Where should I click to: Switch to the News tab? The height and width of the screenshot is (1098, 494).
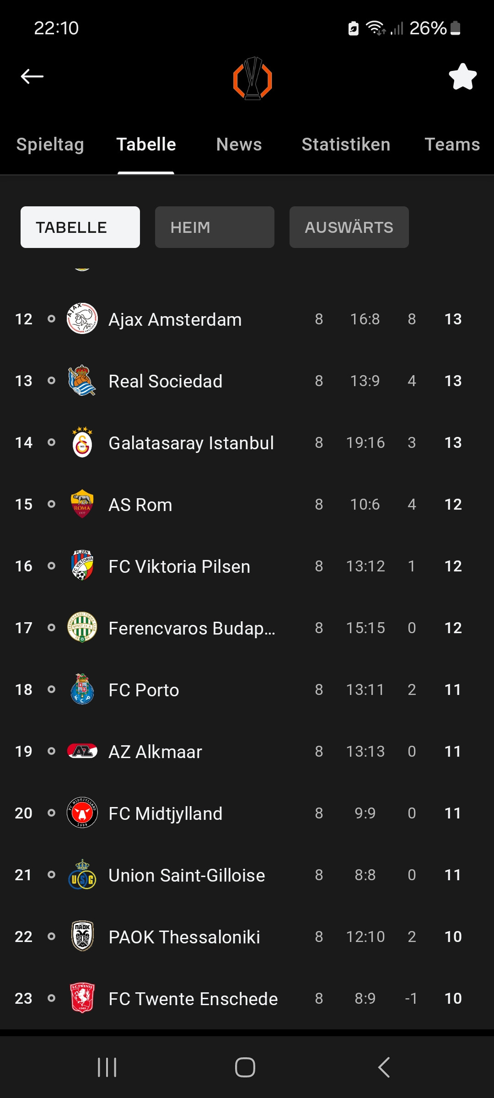pyautogui.click(x=239, y=145)
